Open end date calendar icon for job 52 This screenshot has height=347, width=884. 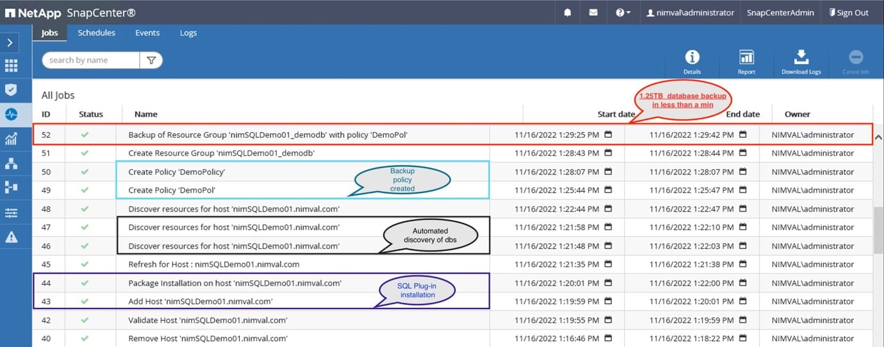[743, 135]
